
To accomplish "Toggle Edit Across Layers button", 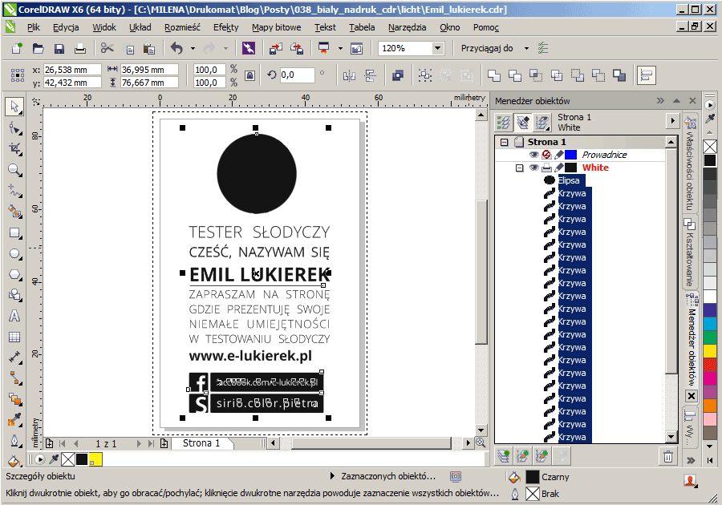I will [523, 123].
